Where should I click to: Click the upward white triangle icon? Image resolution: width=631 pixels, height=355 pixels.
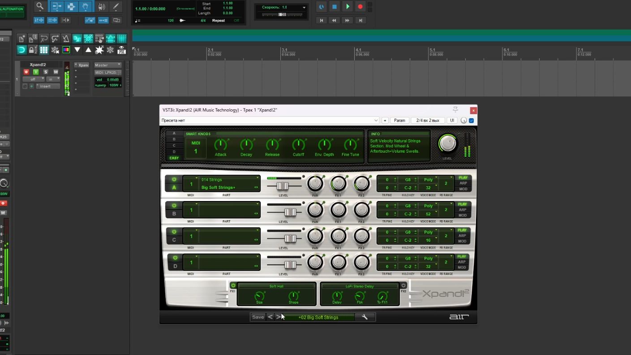[x=88, y=50]
